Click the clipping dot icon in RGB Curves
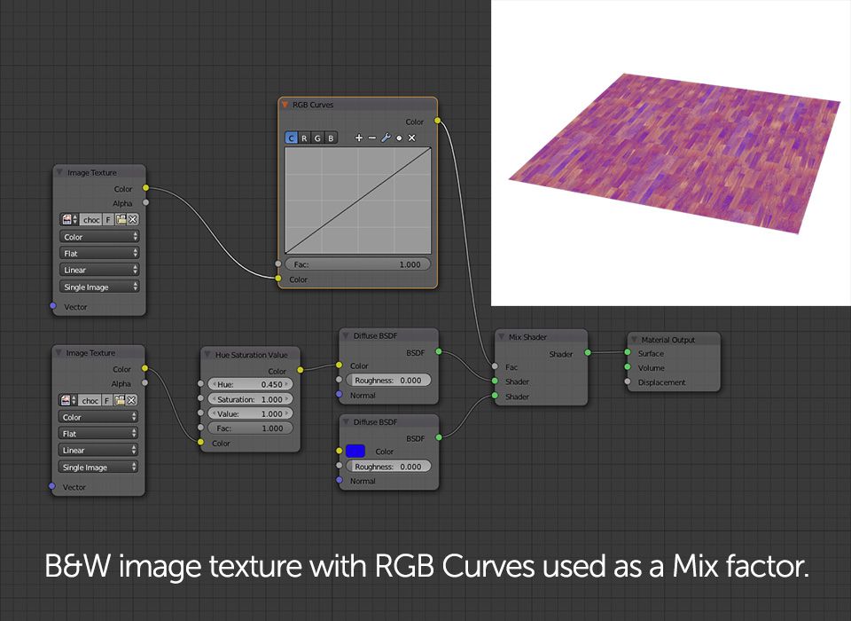This screenshot has height=621, width=851. tap(399, 138)
